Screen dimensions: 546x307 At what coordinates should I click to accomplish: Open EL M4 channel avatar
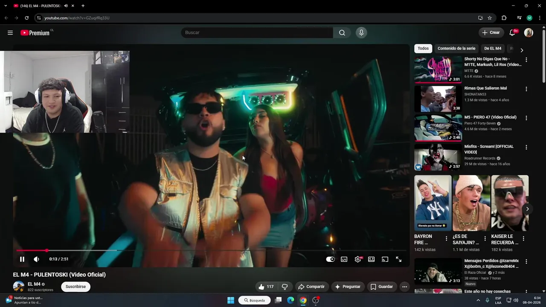19,287
